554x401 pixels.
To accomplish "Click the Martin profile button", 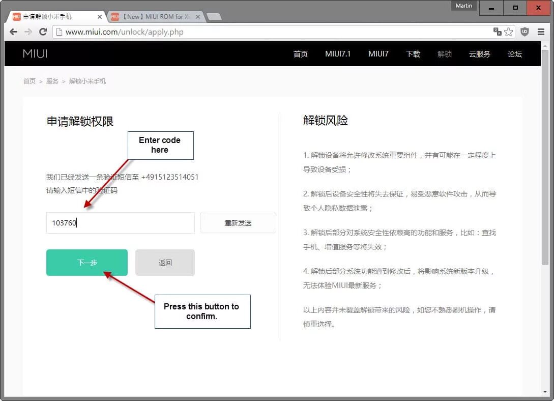I will click(463, 6).
